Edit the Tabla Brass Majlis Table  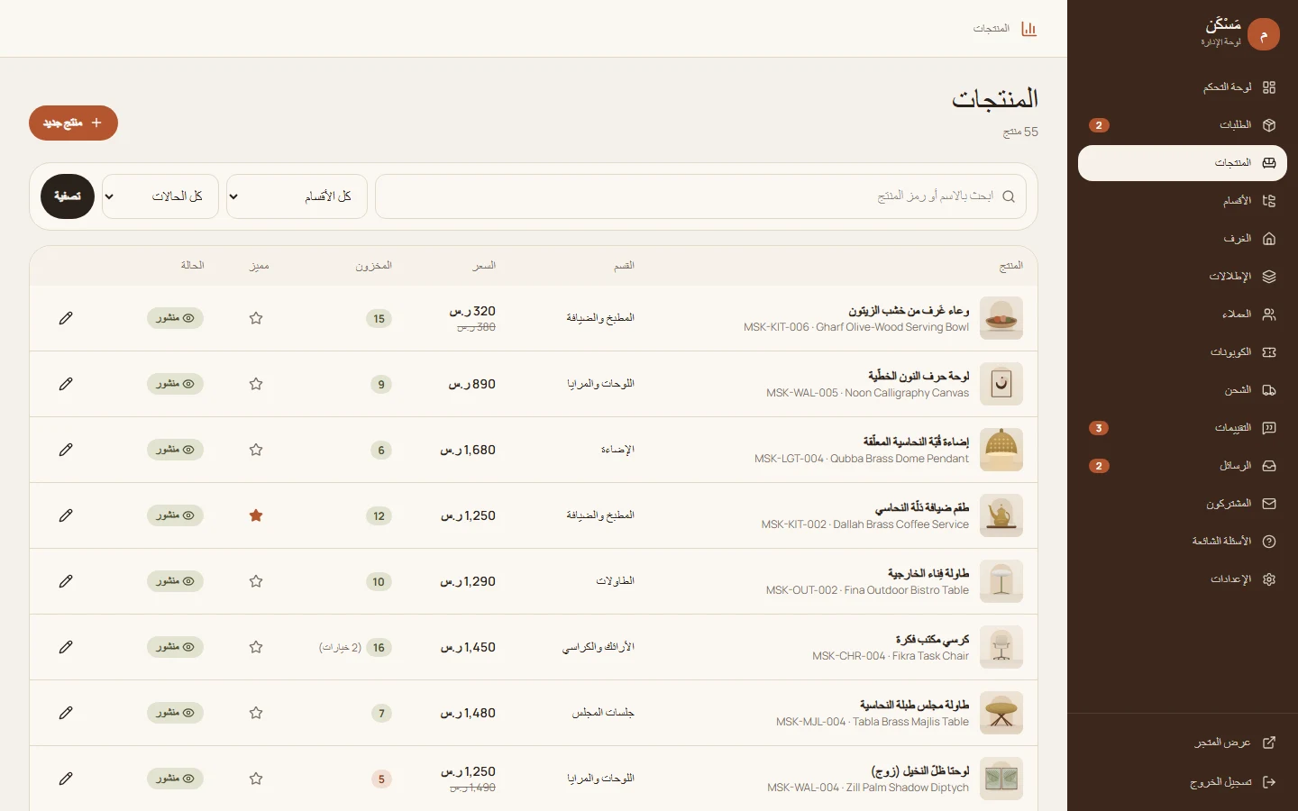pyautogui.click(x=66, y=713)
